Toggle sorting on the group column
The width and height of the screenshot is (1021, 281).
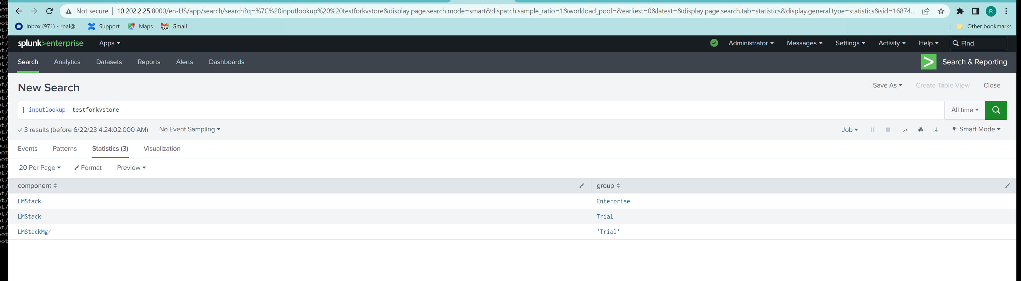(618, 185)
